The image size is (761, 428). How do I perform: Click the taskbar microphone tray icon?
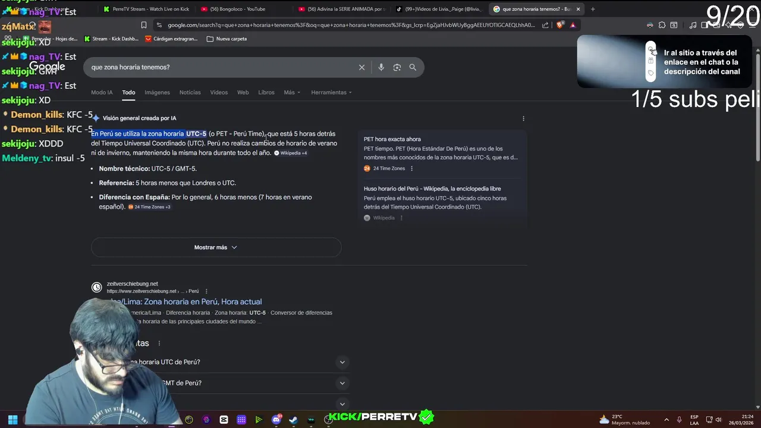(x=679, y=420)
